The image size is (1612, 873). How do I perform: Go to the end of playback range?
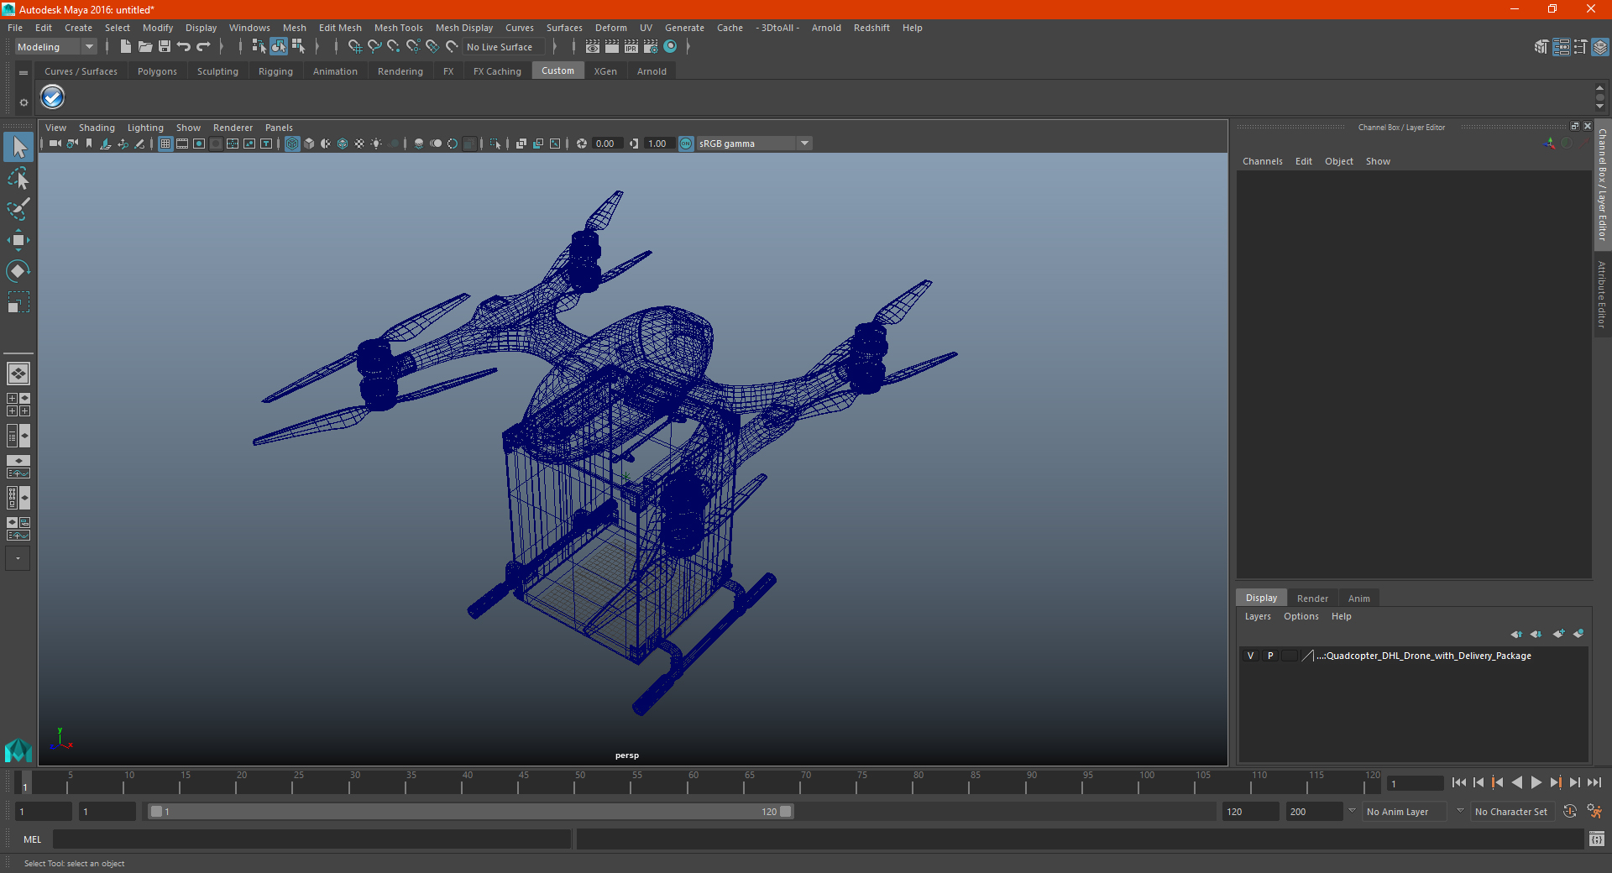(x=1594, y=782)
